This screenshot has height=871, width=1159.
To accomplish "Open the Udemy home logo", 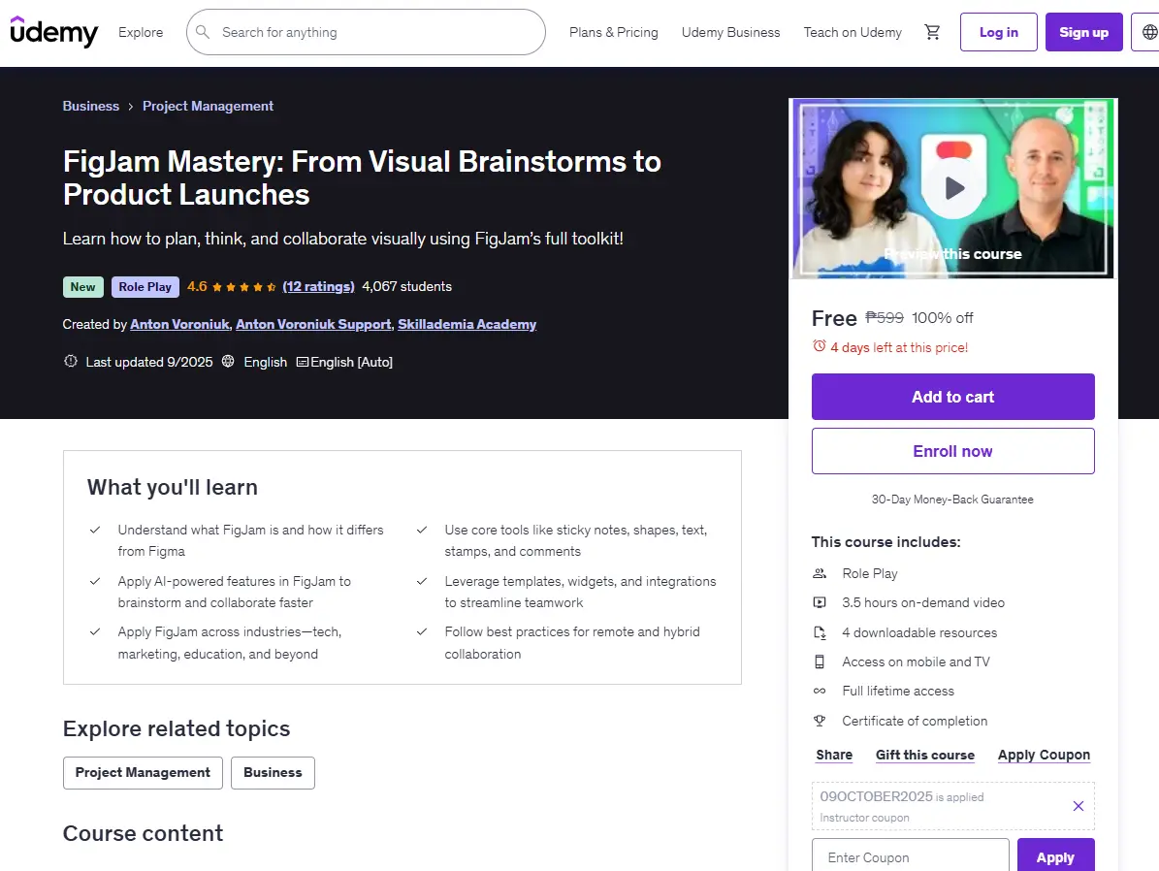I will pos(53,32).
